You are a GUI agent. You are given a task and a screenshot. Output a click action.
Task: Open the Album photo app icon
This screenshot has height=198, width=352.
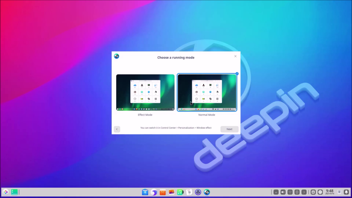172,192
